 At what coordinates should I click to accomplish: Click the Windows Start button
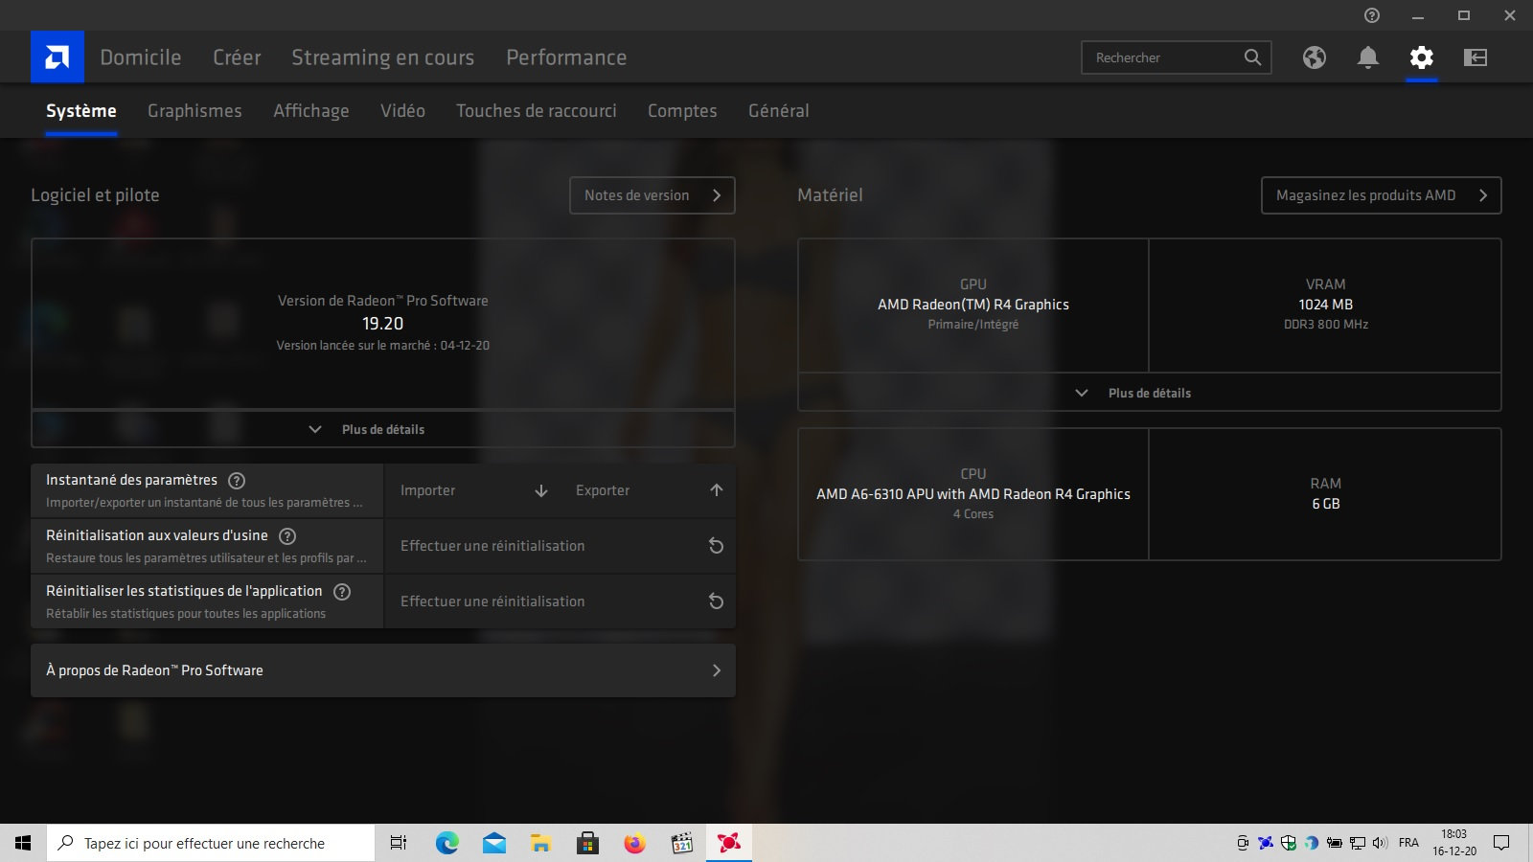point(23,843)
